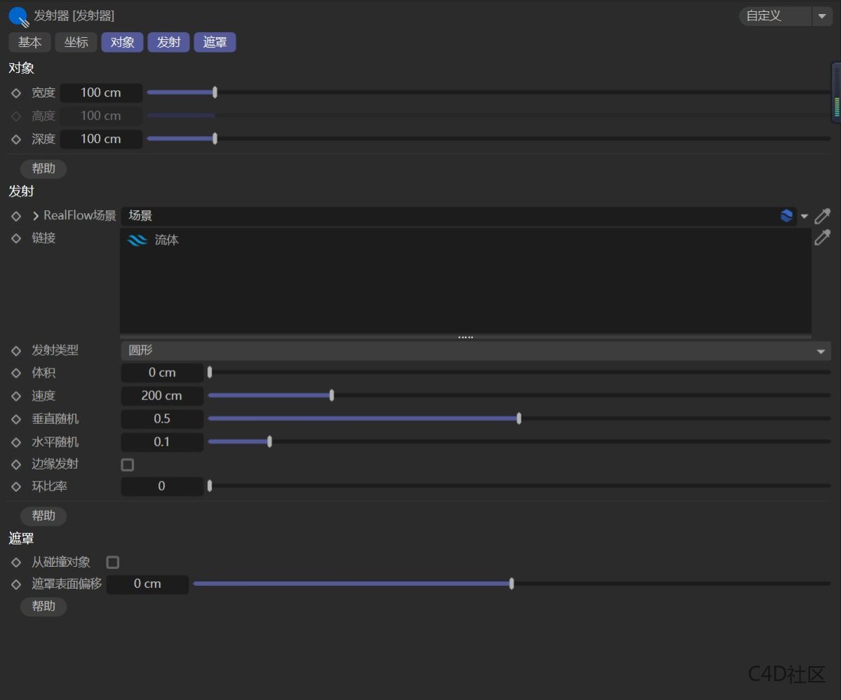Enable the 边缘发射 checkbox
The image size is (841, 700).
point(127,464)
